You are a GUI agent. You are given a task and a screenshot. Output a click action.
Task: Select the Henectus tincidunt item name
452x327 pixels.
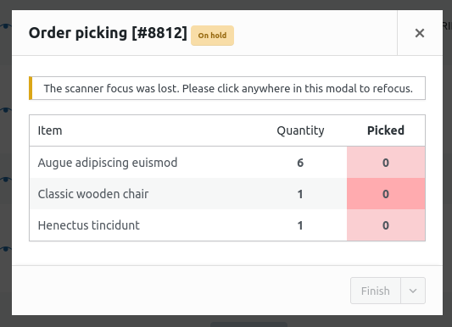[88, 225]
